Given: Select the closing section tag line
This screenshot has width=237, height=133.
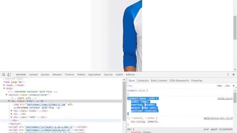Looking at the screenshot, I should pyautogui.click(x=15, y=124).
